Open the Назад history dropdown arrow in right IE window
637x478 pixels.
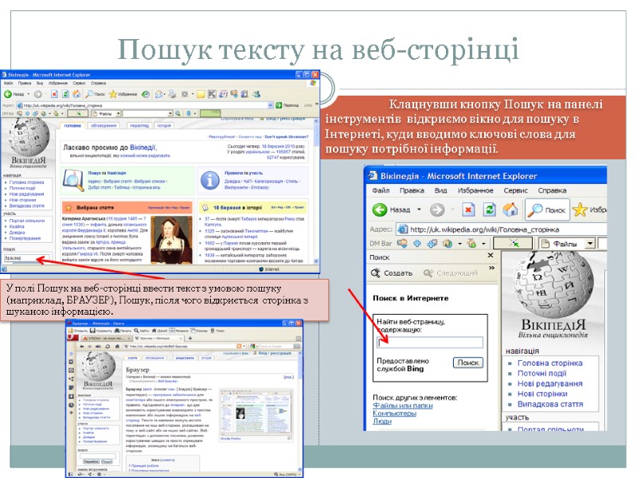click(x=420, y=210)
